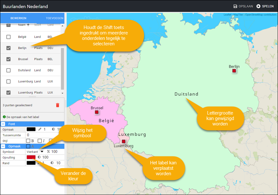Screen dimensions: 278x195
Task: Collapse the Opmaak section
Action: coord(3,146)
